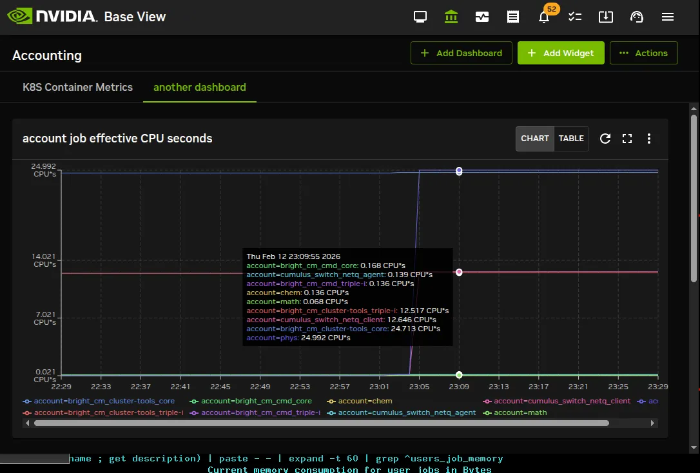
Task: Click x-axis label 23:05
Action: 419,387
